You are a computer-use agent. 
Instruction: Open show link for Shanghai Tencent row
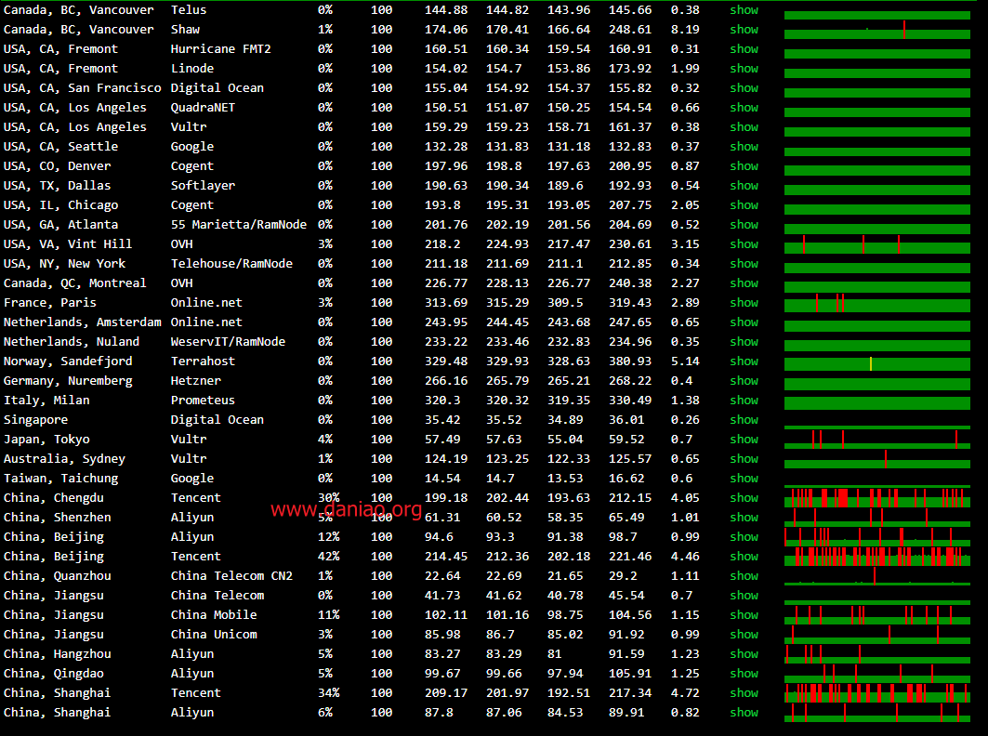[744, 694]
